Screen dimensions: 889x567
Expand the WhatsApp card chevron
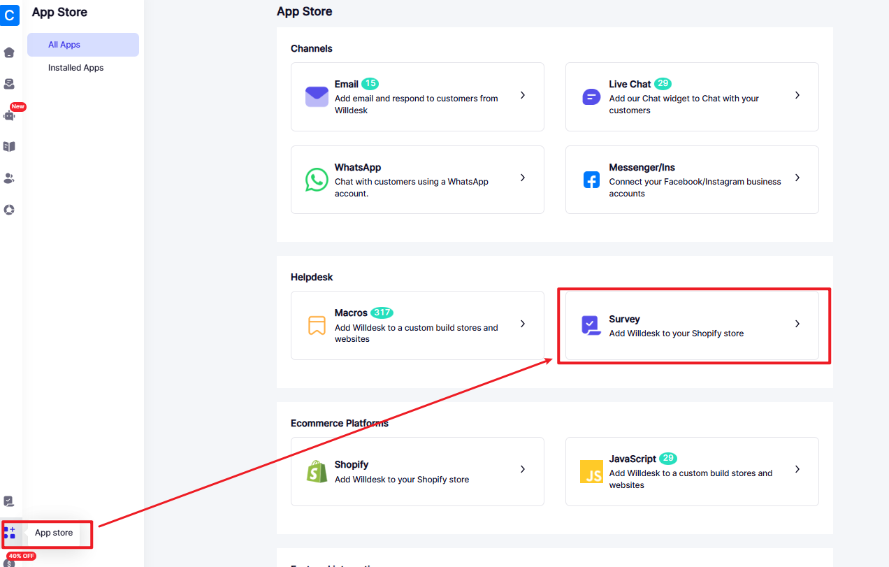[x=523, y=178]
